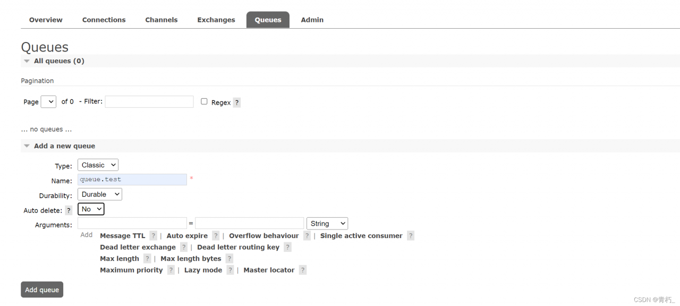
Task: Click the Arguments key input field
Action: point(132,223)
